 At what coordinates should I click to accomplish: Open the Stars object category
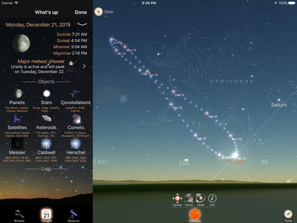click(46, 100)
